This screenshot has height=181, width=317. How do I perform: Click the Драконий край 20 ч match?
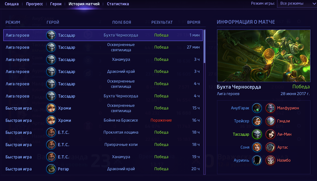point(103,169)
